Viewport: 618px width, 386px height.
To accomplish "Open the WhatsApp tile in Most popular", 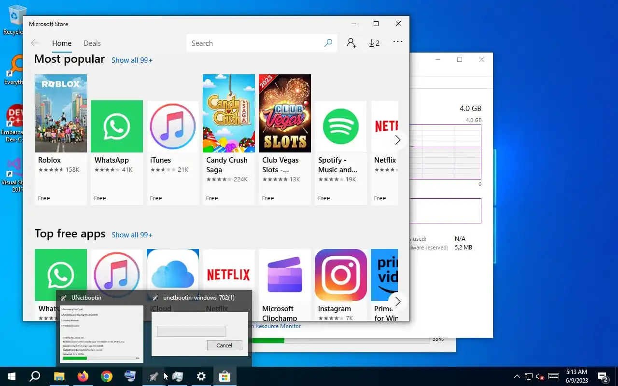I will [117, 152].
